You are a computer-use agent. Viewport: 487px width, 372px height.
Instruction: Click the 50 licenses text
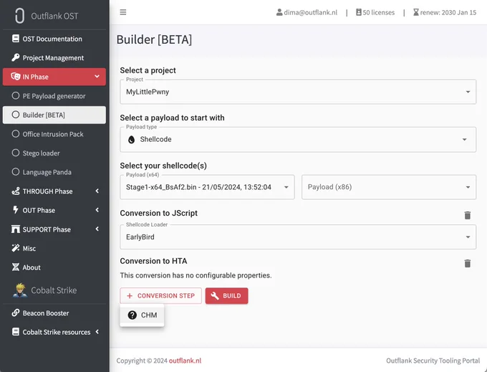(x=379, y=12)
